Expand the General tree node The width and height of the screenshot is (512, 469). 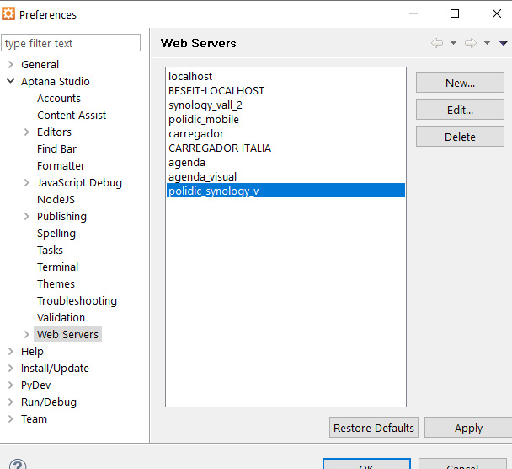click(10, 64)
